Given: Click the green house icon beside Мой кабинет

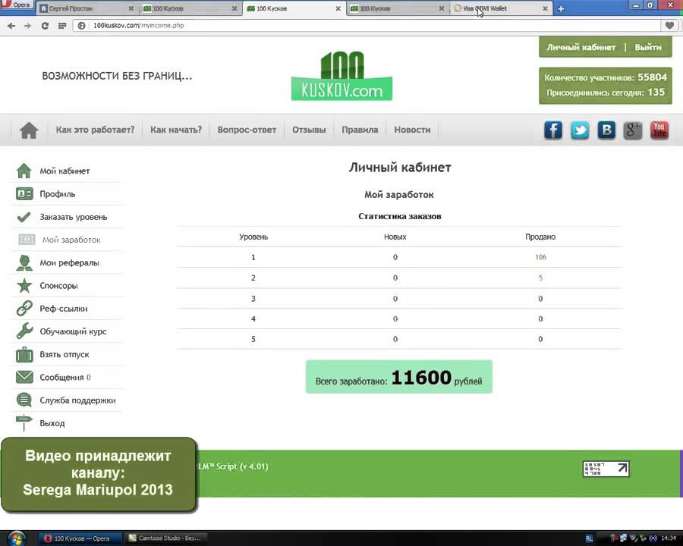Looking at the screenshot, I should pyautogui.click(x=24, y=171).
